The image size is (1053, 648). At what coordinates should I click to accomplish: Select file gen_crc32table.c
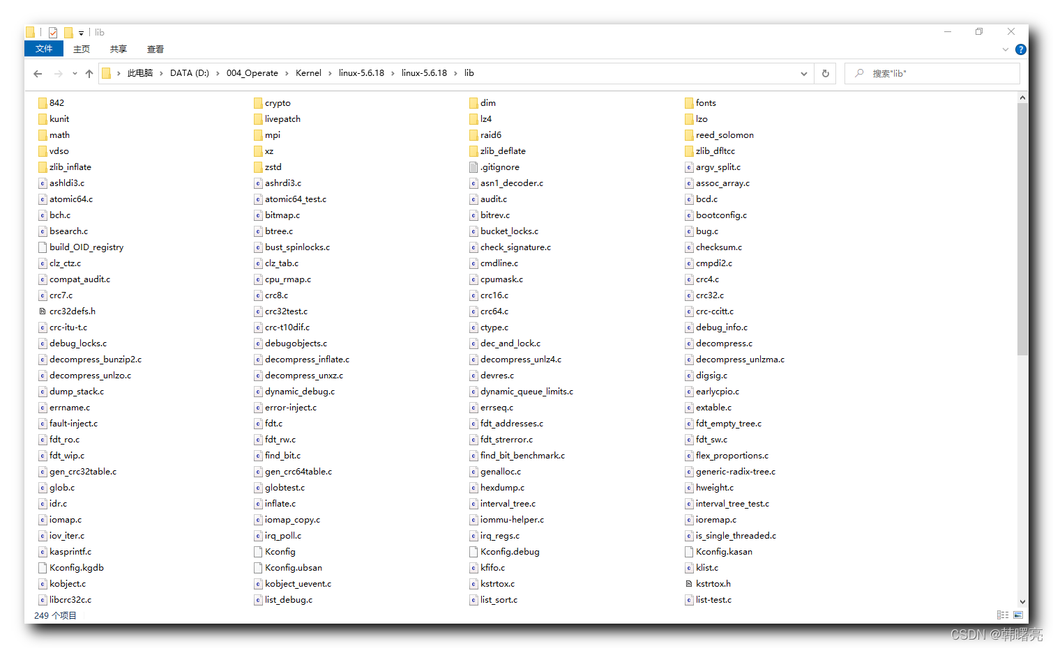[x=83, y=472]
